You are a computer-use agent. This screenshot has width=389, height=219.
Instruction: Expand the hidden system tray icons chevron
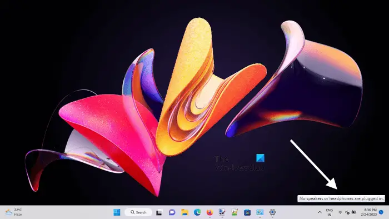coord(320,212)
